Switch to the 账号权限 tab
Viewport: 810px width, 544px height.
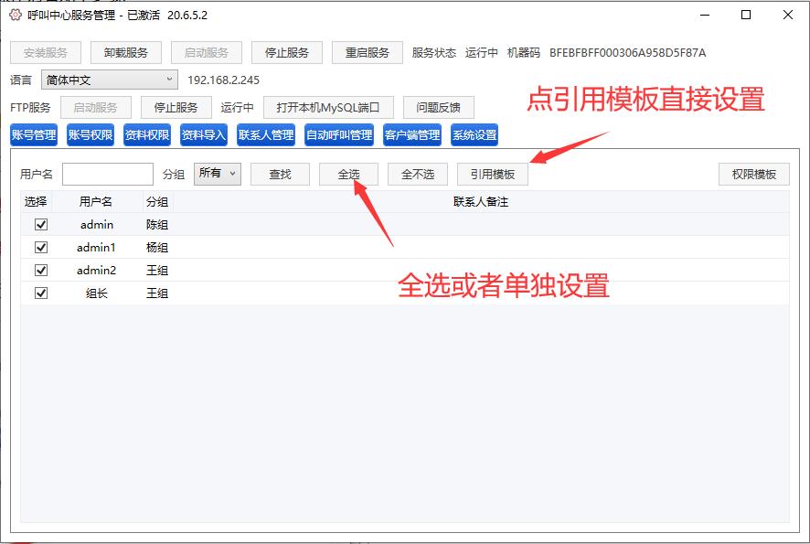(91, 134)
